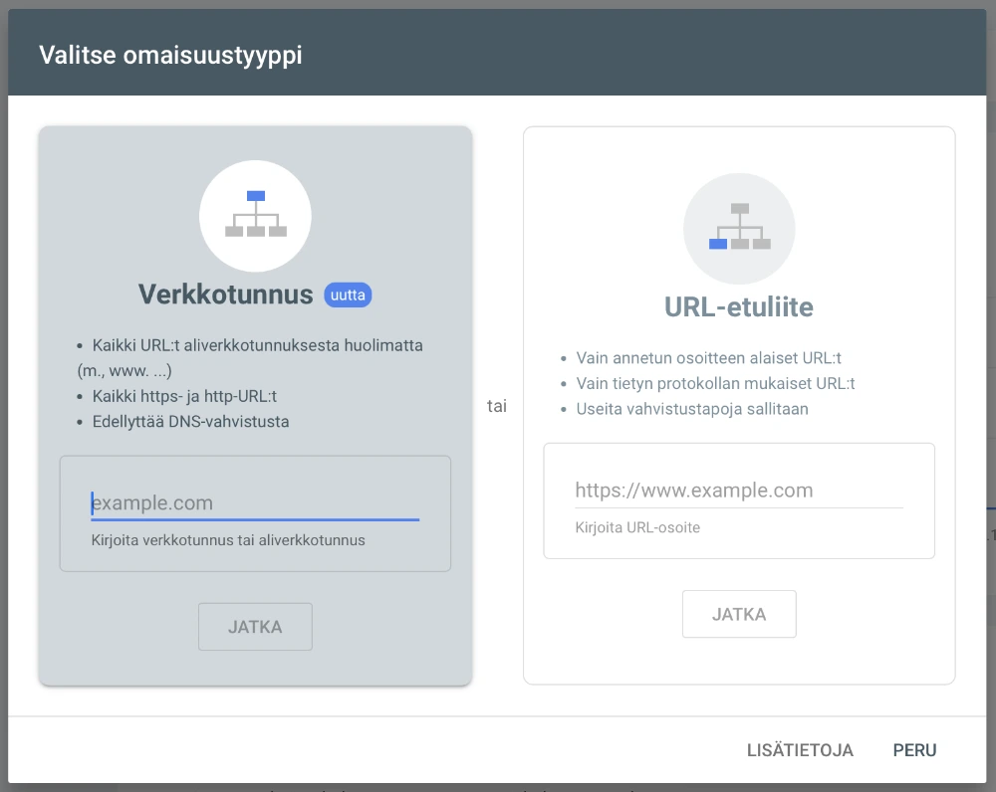Open LISÄTIETOJA link
996x792 pixels.
tap(800, 750)
